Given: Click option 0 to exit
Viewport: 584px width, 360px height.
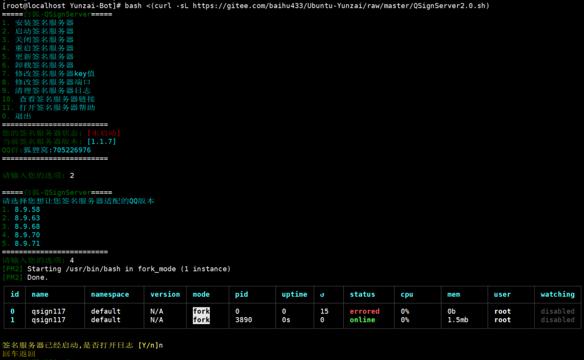Looking at the screenshot, I should 17,116.
